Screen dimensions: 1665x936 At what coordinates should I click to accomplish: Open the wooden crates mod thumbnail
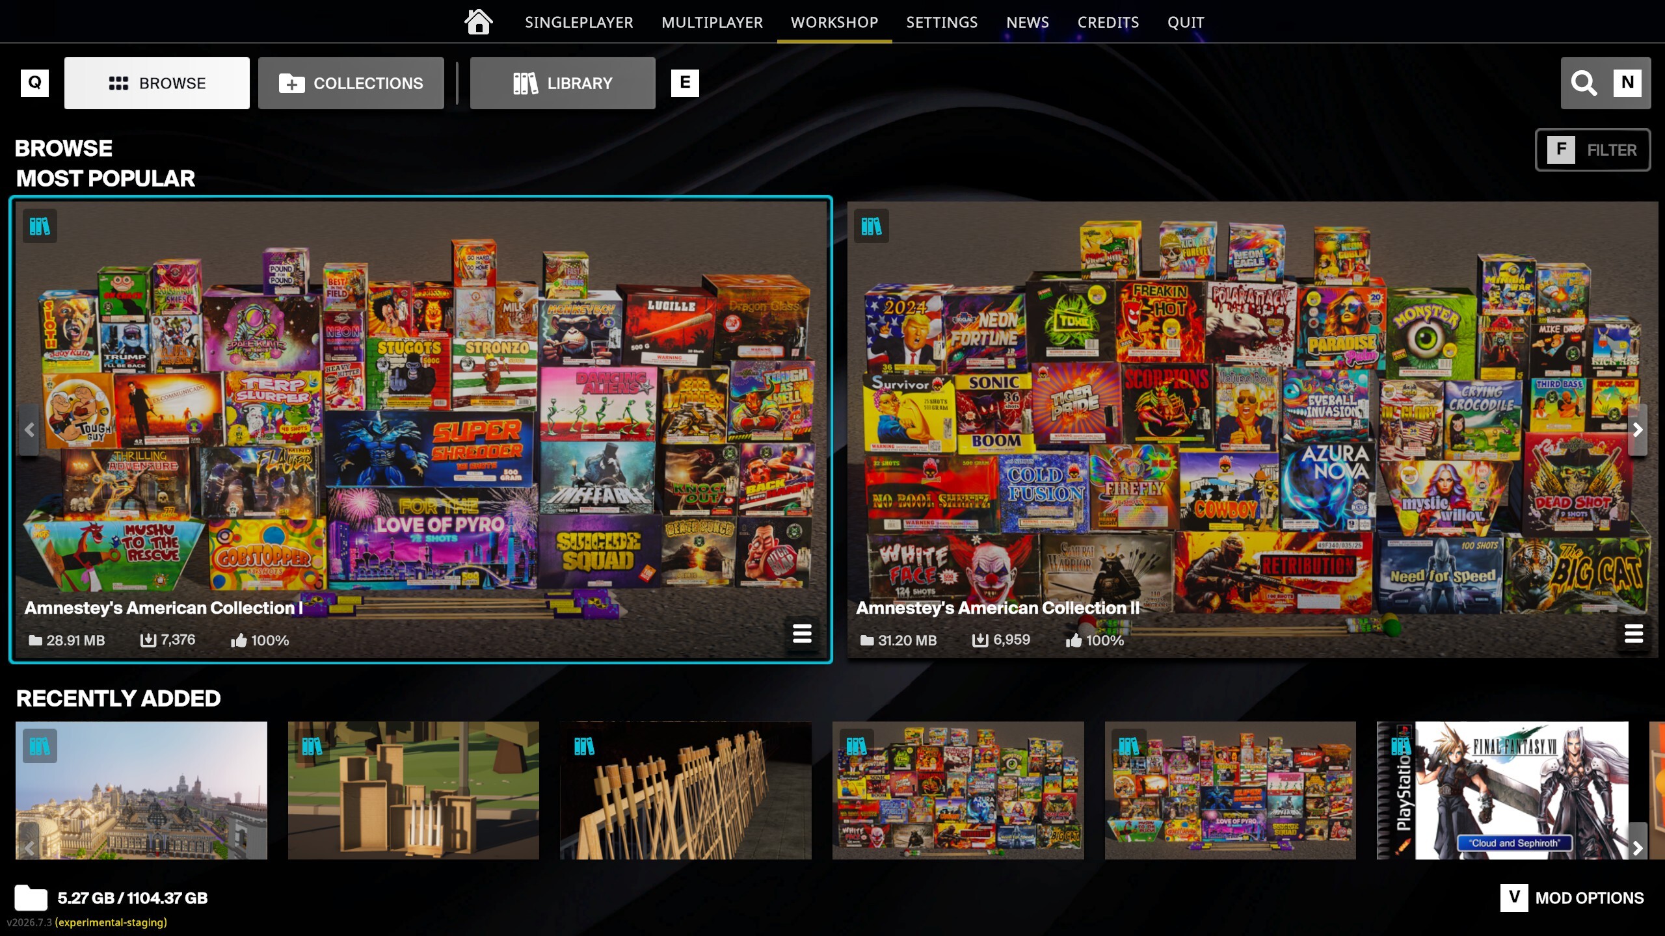[414, 790]
